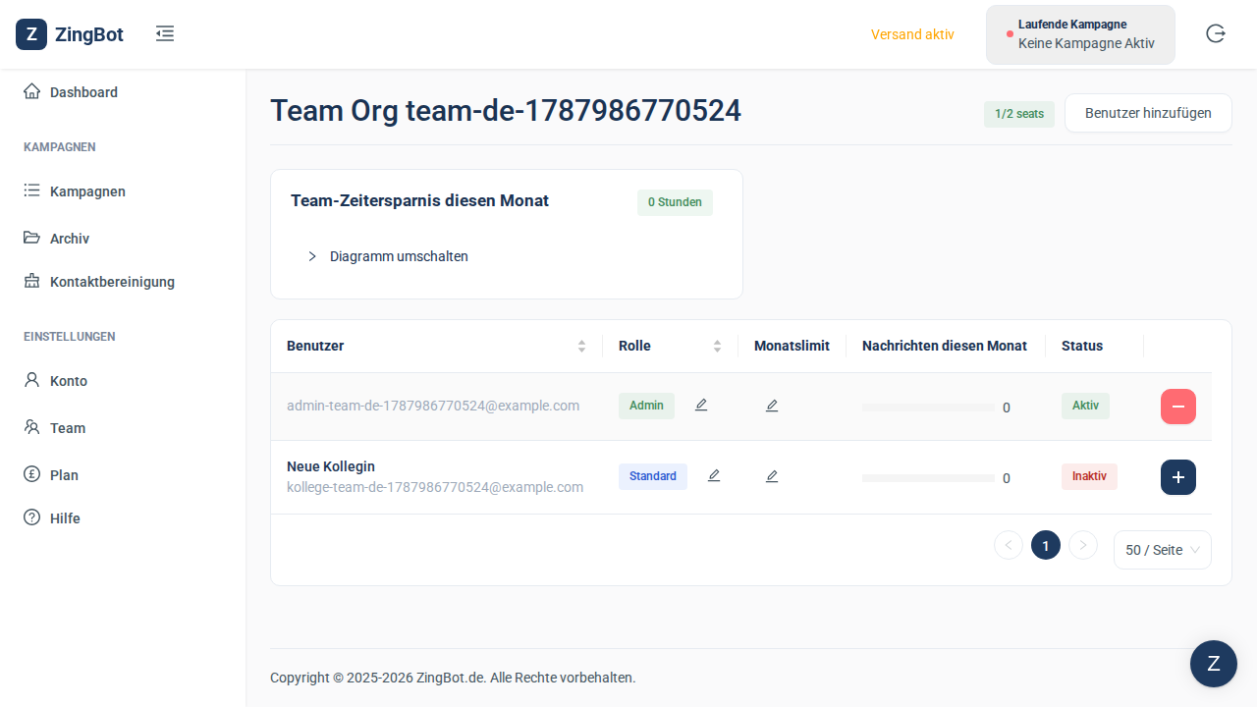Click the admin user email address
Screen dimensions: 1257x707
[433, 406]
